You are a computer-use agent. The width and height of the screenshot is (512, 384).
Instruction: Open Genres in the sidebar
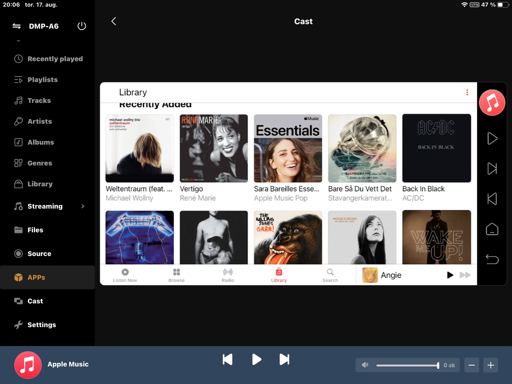[48, 163]
